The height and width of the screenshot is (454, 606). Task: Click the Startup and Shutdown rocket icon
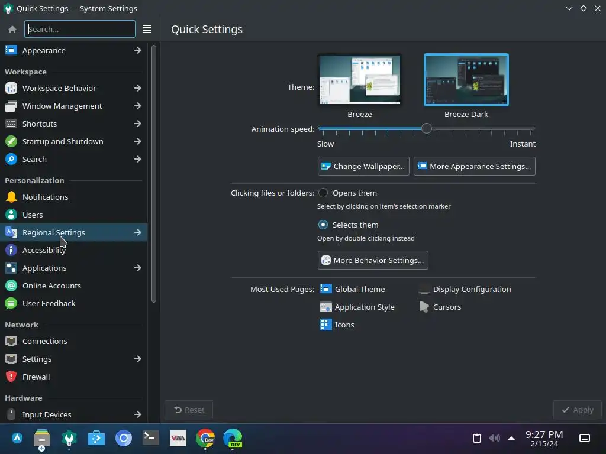pyautogui.click(x=11, y=141)
